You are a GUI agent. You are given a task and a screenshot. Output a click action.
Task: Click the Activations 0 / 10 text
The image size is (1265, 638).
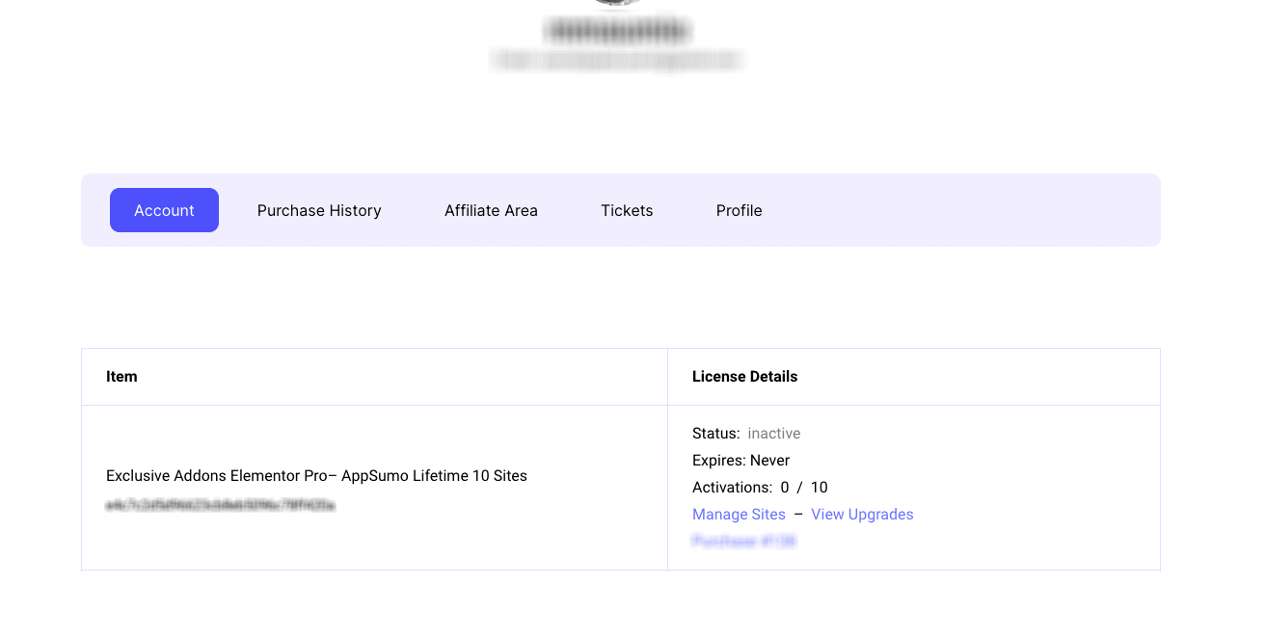760,488
